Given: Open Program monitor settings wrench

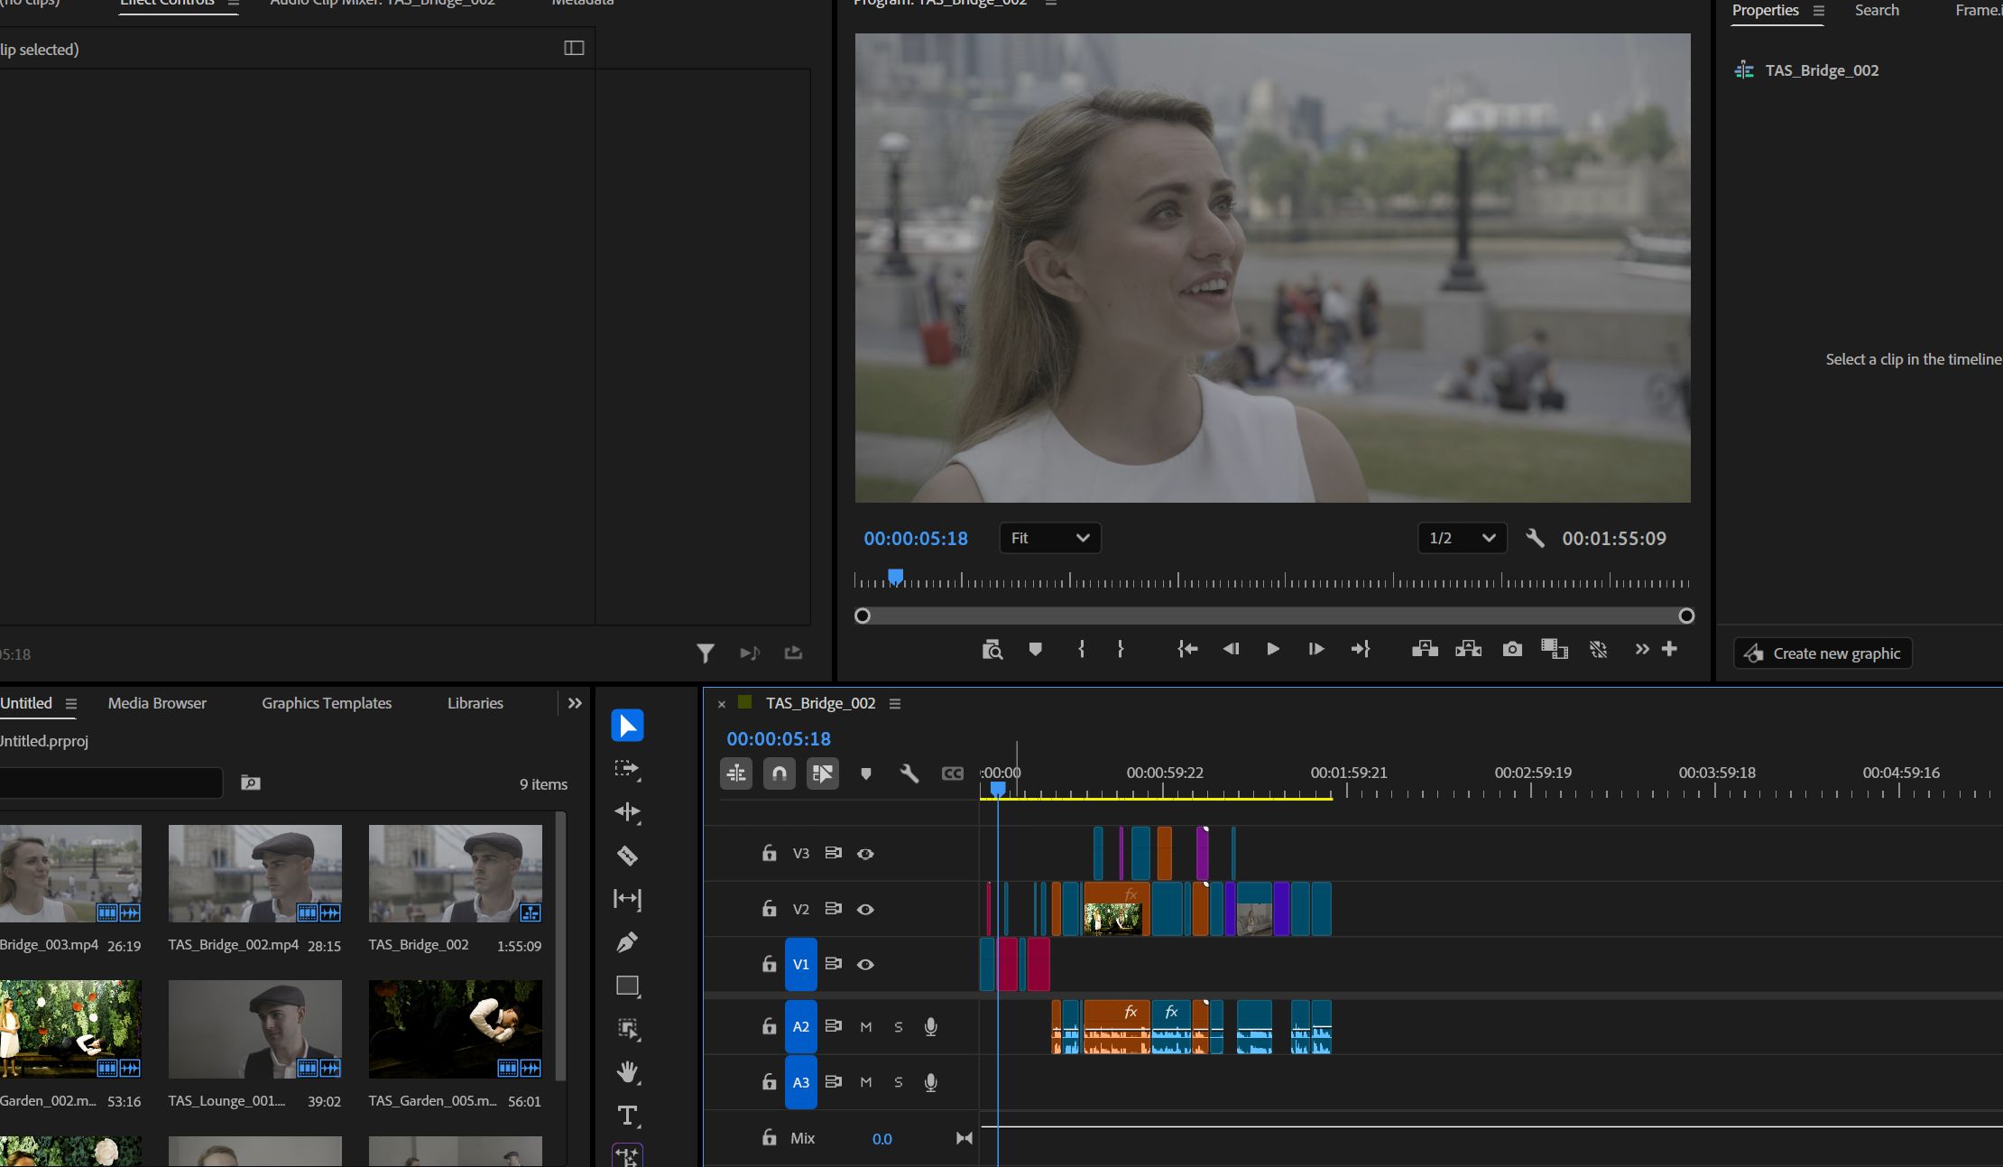Looking at the screenshot, I should click(x=1535, y=538).
